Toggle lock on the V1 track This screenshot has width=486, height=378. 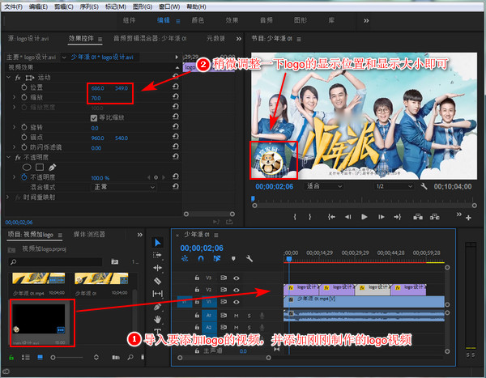point(197,301)
